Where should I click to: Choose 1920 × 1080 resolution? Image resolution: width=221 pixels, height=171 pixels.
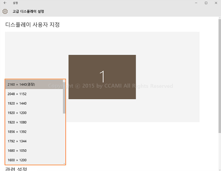tap(34, 122)
